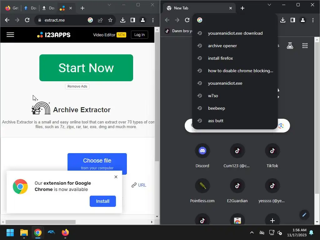
Task: Search by image with Google Lens icon
Action: [x=281, y=126]
